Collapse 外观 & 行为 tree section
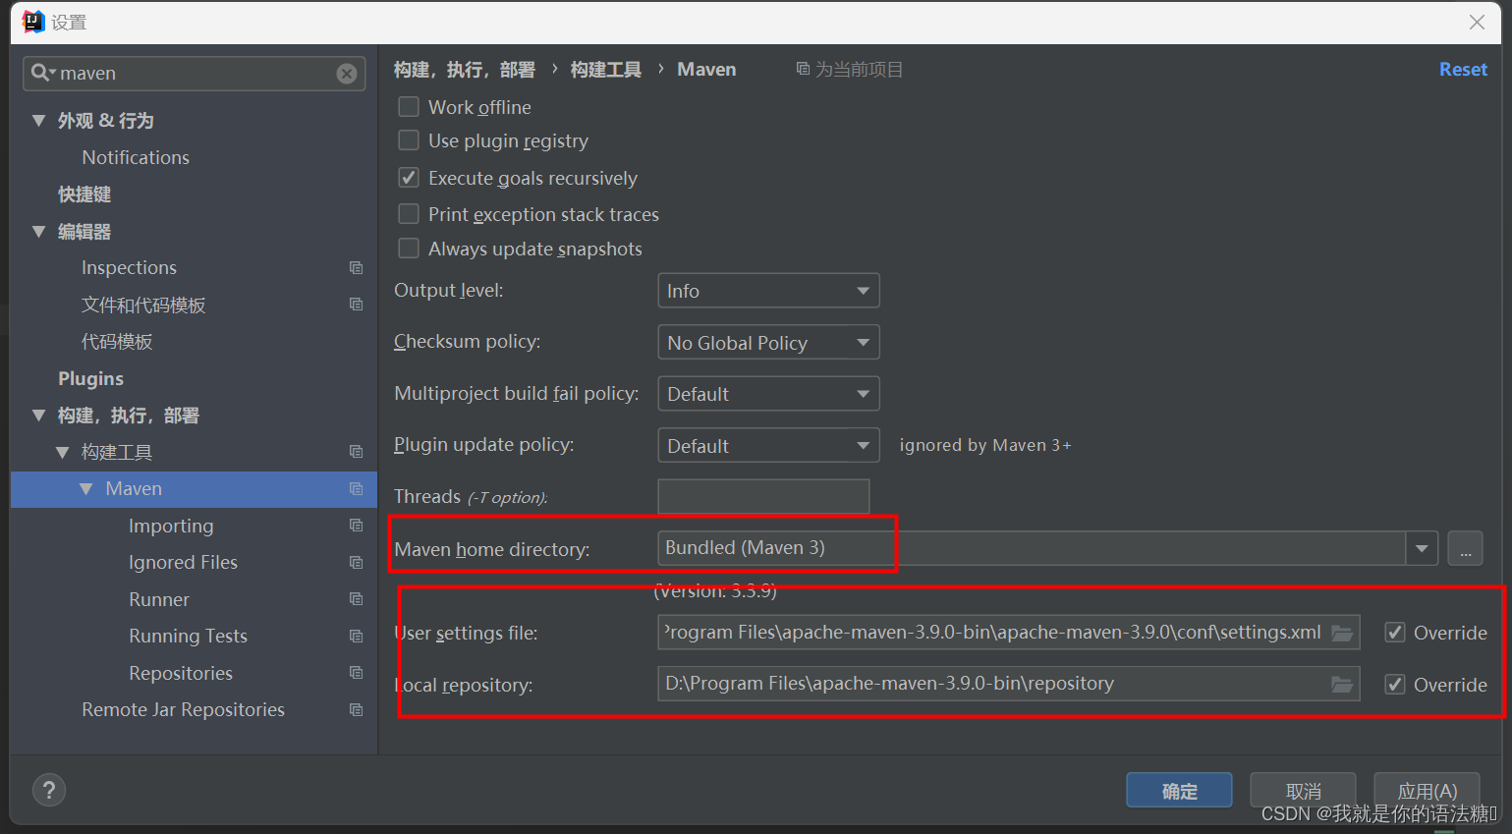This screenshot has width=1512, height=834. click(39, 121)
